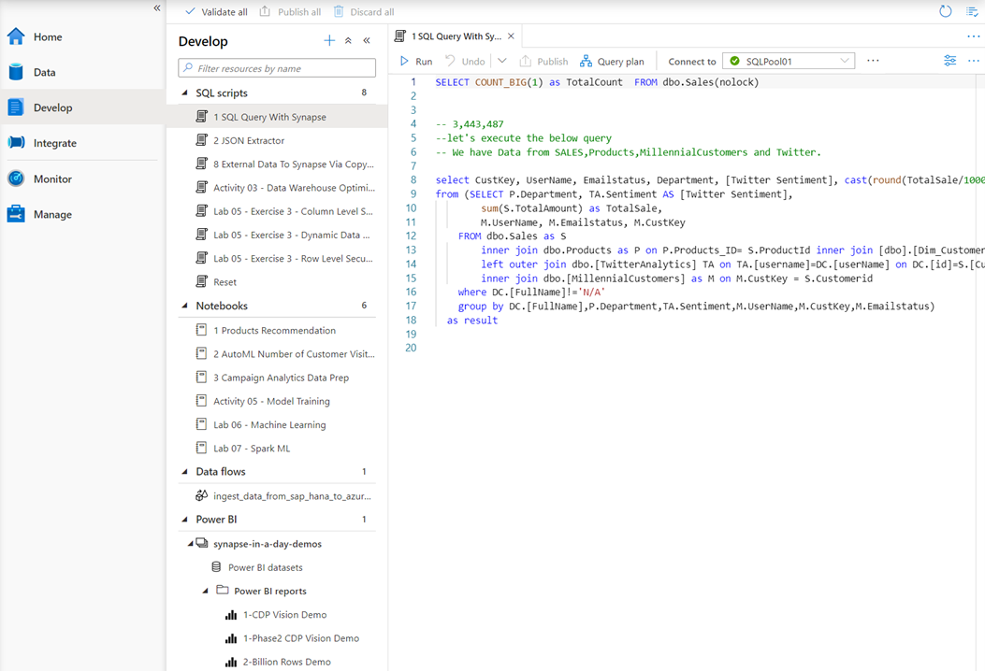The width and height of the screenshot is (985, 671).
Task: Collapse the Notebooks section
Action: [x=184, y=306]
